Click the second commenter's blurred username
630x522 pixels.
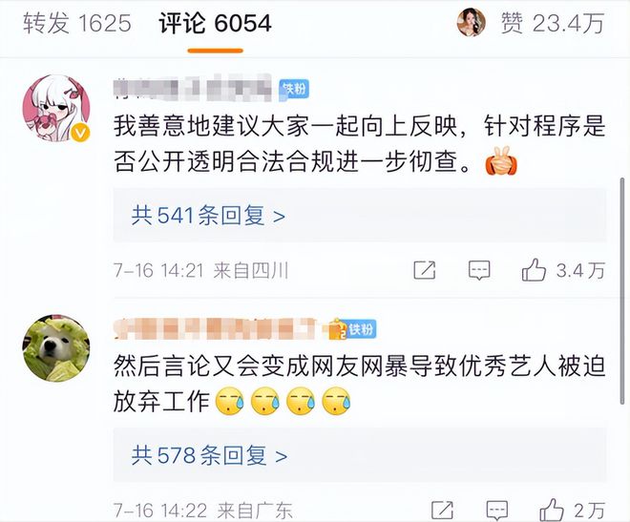tap(215, 327)
